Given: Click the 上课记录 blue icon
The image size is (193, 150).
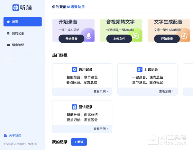Looking at the screenshot, I should tap(140, 69).
